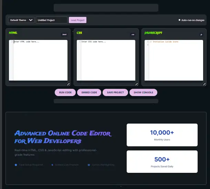Viewport: 210px width, 189px height.
Task: Click the CSS panel heading
Action: 79,33
